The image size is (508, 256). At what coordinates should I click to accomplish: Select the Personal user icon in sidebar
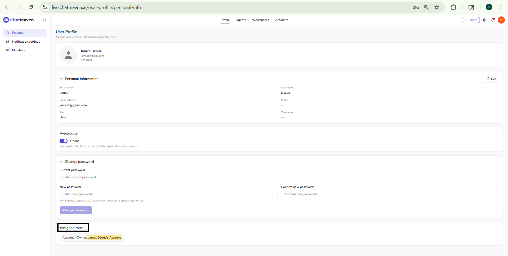tap(8, 33)
